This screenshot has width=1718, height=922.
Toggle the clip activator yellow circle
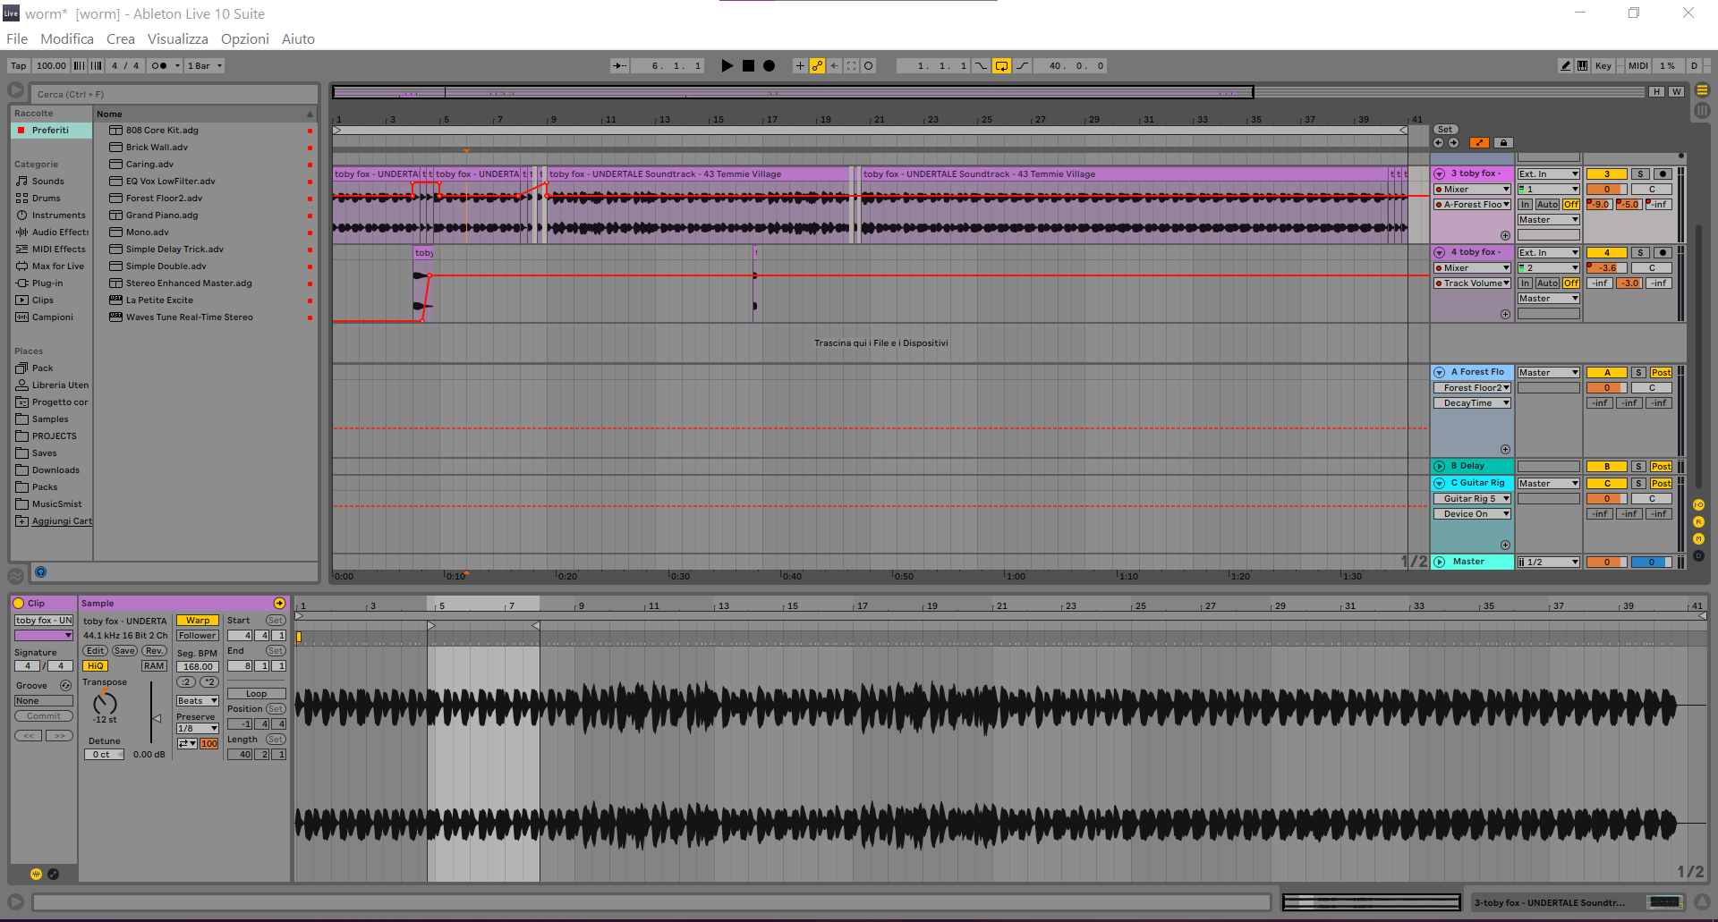pyautogui.click(x=18, y=604)
